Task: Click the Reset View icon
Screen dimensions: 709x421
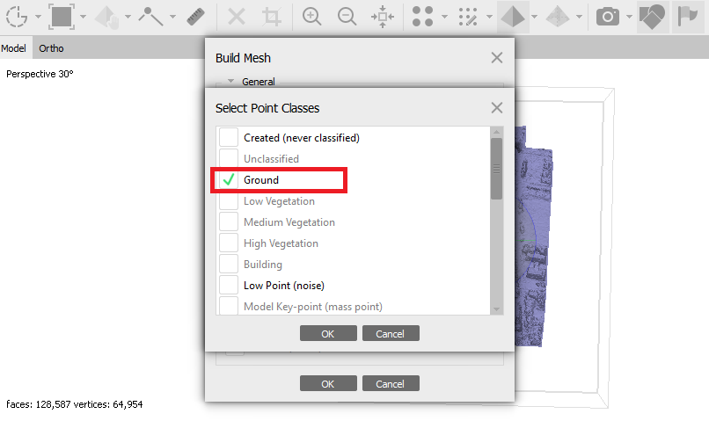Action: click(x=383, y=17)
